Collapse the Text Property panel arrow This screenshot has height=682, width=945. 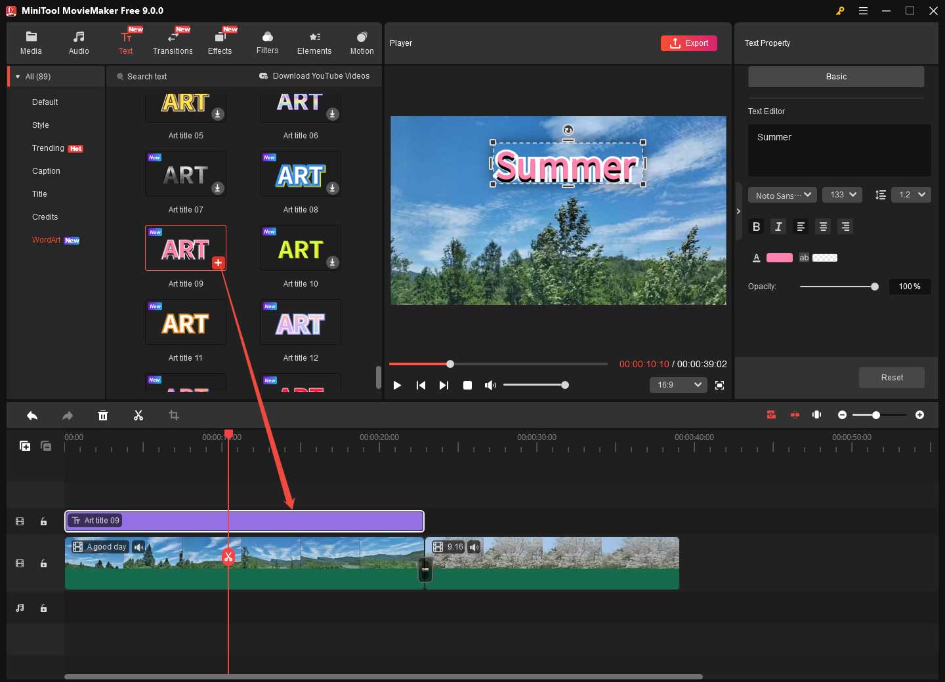coord(738,211)
